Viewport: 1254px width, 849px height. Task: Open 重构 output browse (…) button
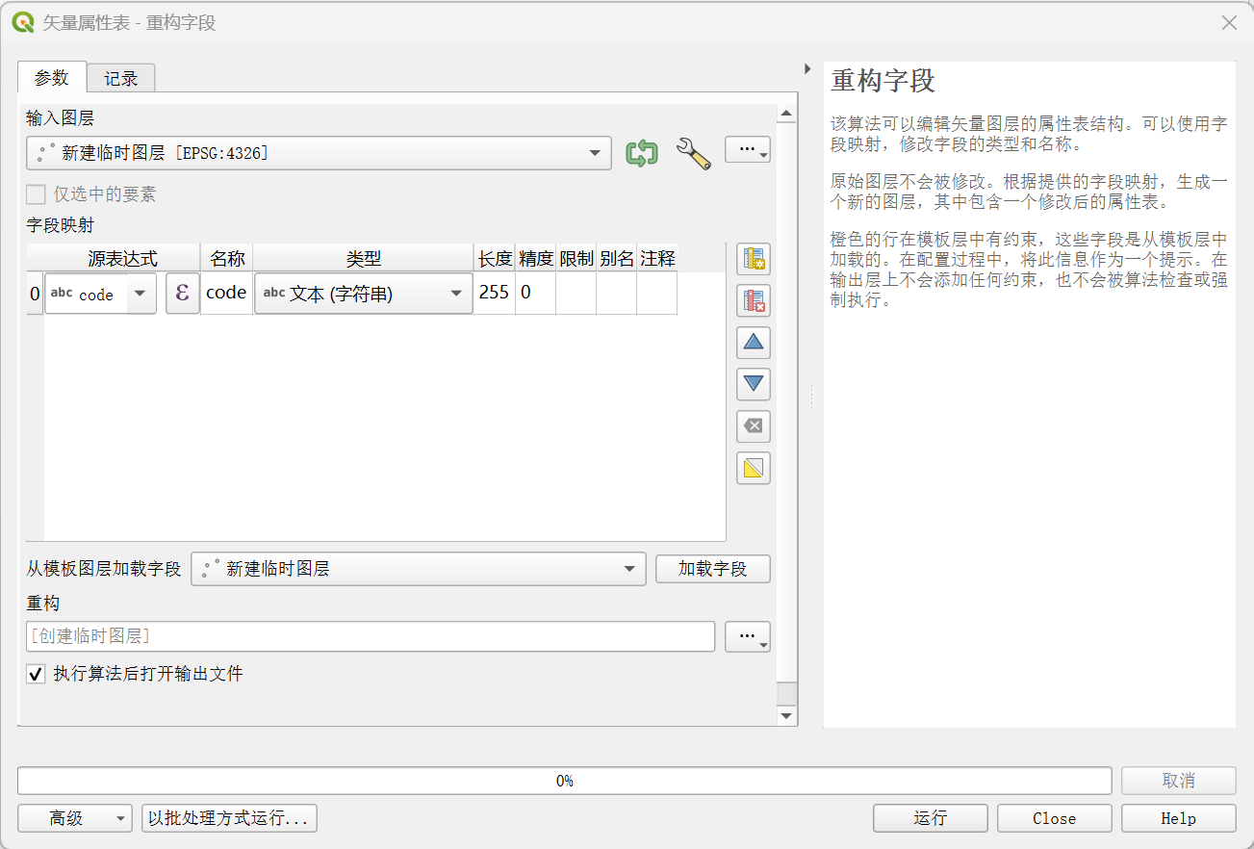748,636
